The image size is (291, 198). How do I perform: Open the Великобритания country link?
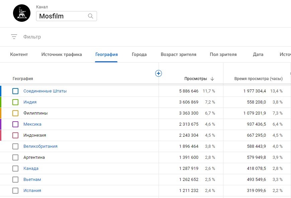40,146
